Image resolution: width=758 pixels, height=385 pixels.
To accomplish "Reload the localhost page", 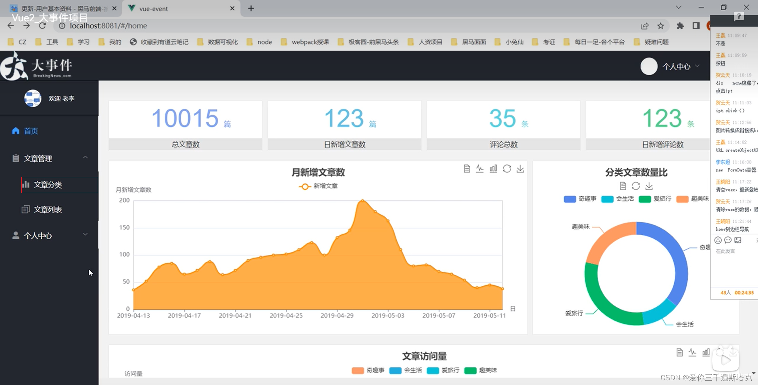I will tap(42, 26).
